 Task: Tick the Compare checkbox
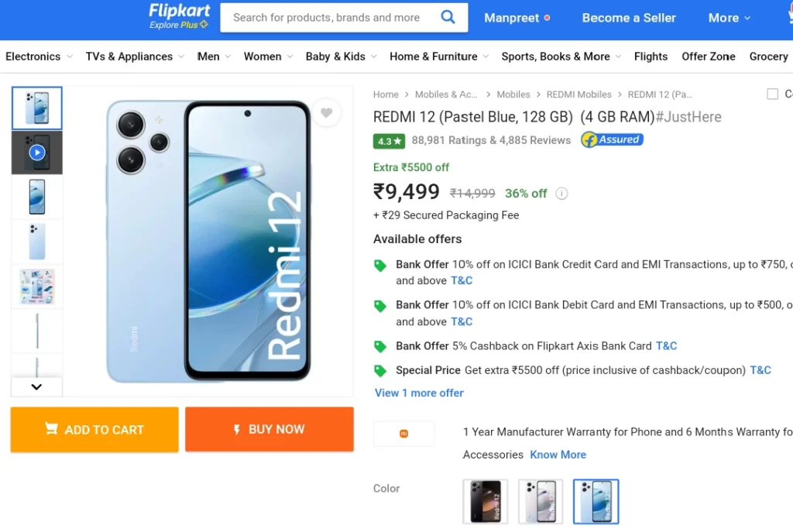click(x=772, y=94)
